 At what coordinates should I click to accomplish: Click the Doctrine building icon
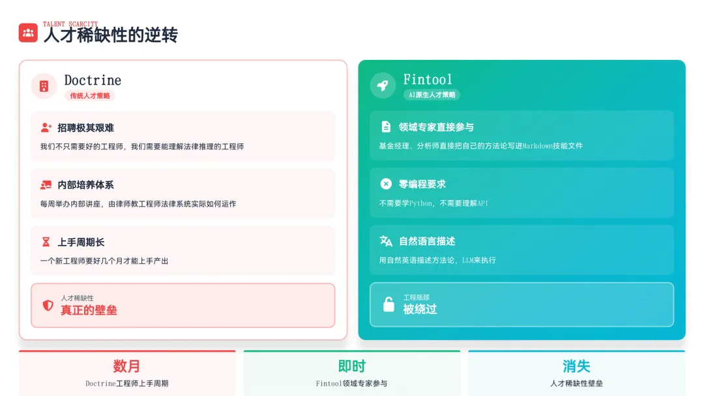tap(44, 86)
